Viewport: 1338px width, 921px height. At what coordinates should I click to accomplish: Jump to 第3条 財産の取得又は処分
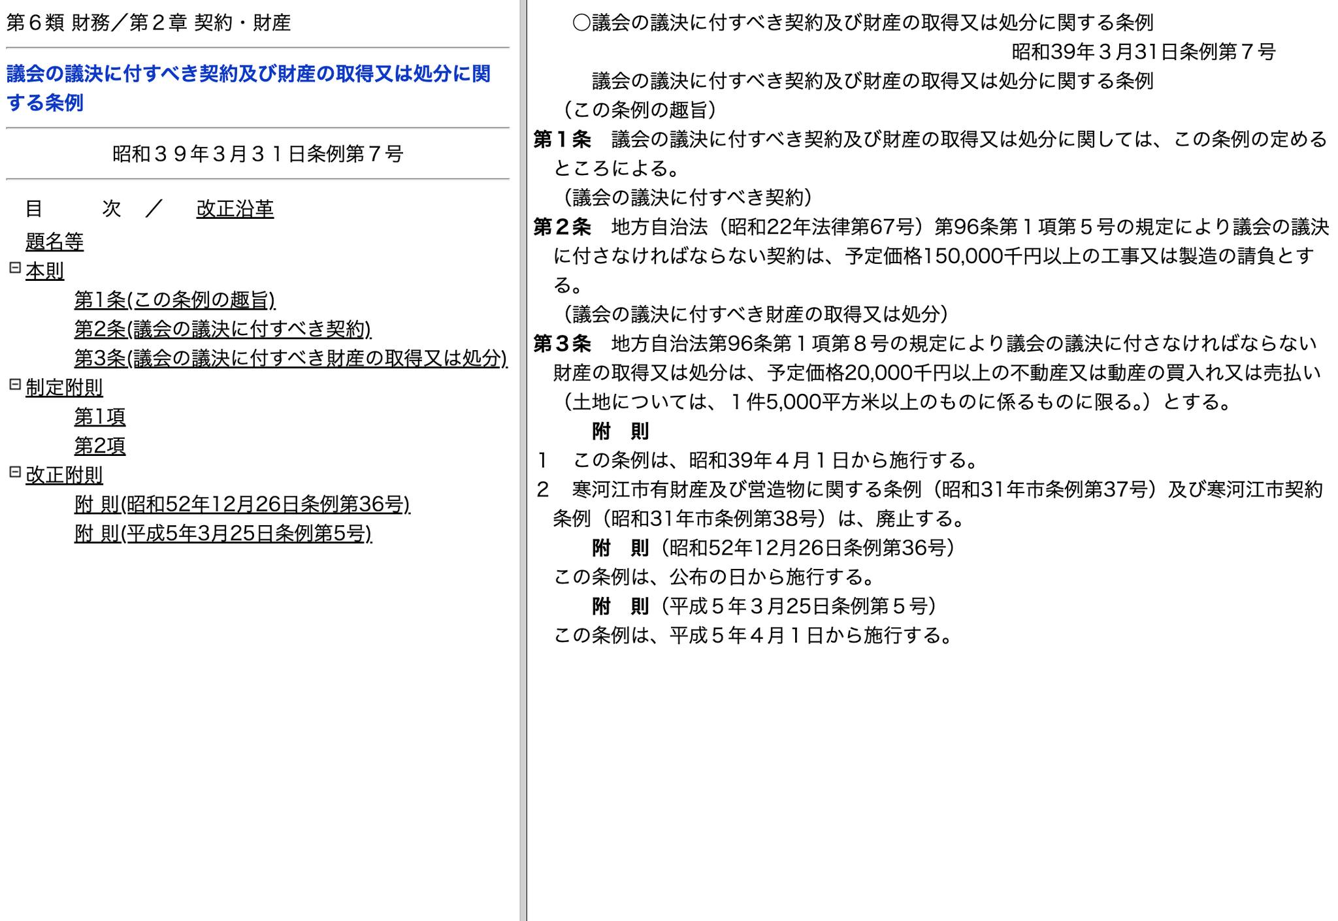290,359
